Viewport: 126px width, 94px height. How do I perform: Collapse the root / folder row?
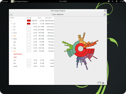click(x=10, y=21)
